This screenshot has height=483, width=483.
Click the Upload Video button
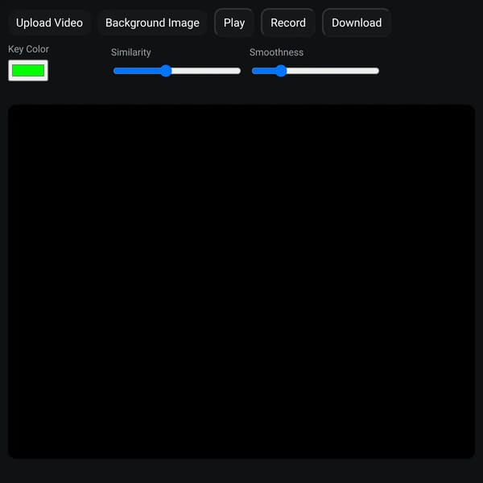click(x=49, y=23)
